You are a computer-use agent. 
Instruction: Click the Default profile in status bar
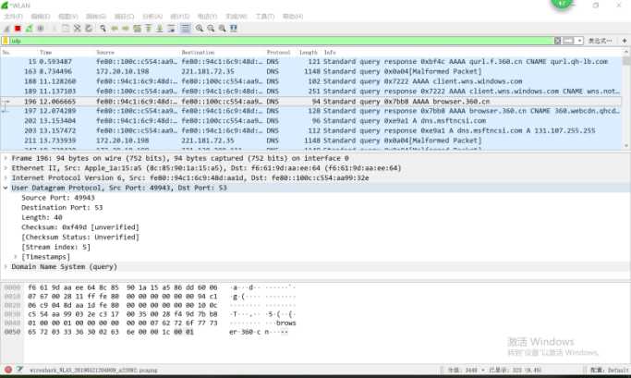[609, 370]
